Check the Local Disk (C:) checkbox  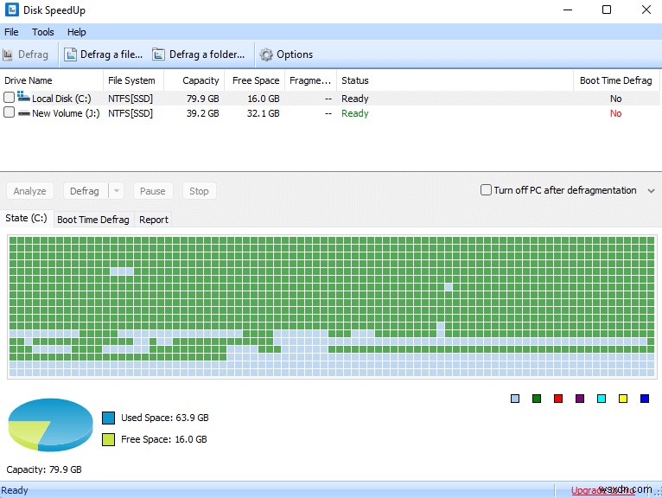(9, 98)
